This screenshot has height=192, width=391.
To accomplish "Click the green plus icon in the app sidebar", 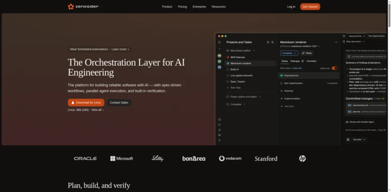I will (219, 48).
